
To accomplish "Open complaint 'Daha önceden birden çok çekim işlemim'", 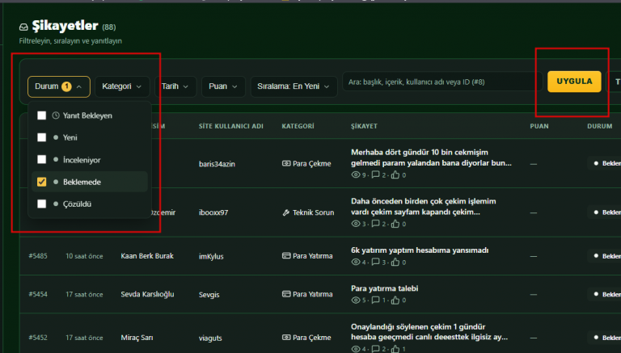I will pos(424,207).
